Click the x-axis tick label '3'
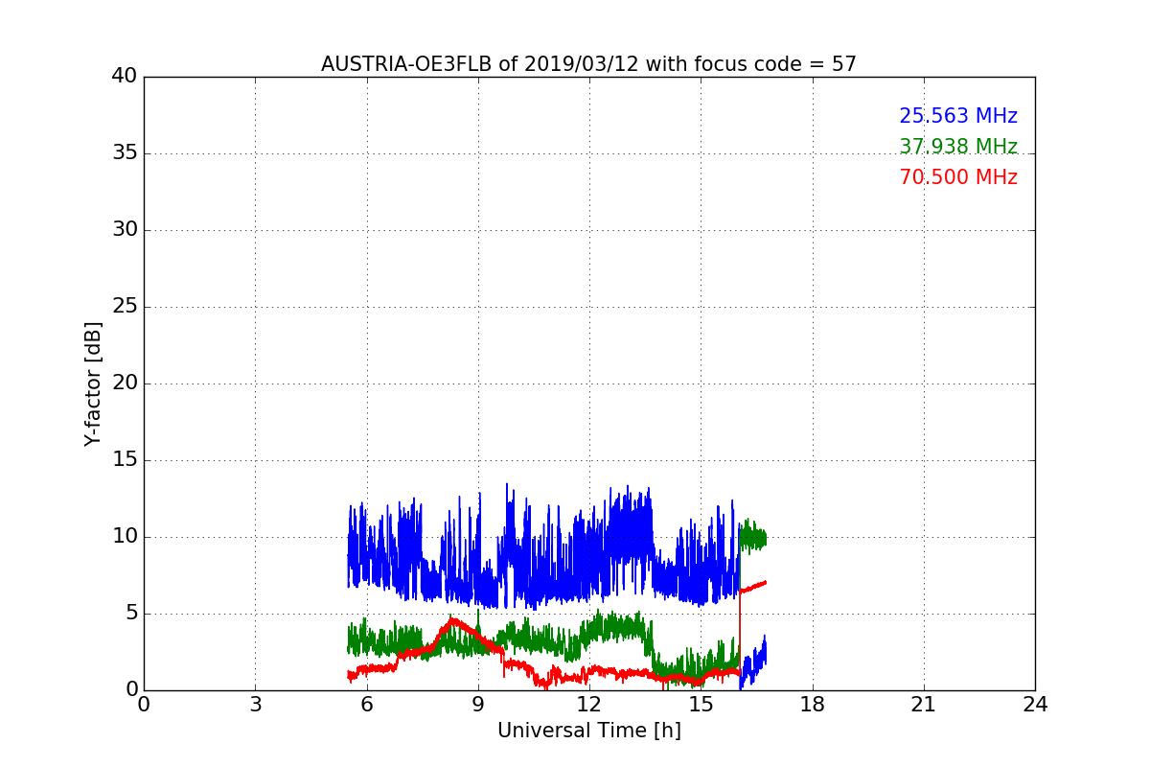This screenshot has width=1150, height=767. [x=255, y=705]
